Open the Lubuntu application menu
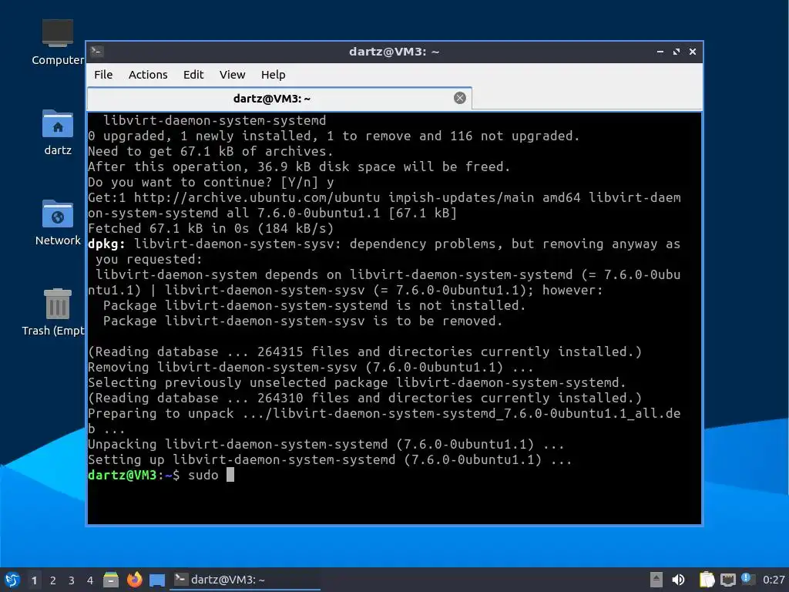The image size is (789, 592). (x=12, y=580)
